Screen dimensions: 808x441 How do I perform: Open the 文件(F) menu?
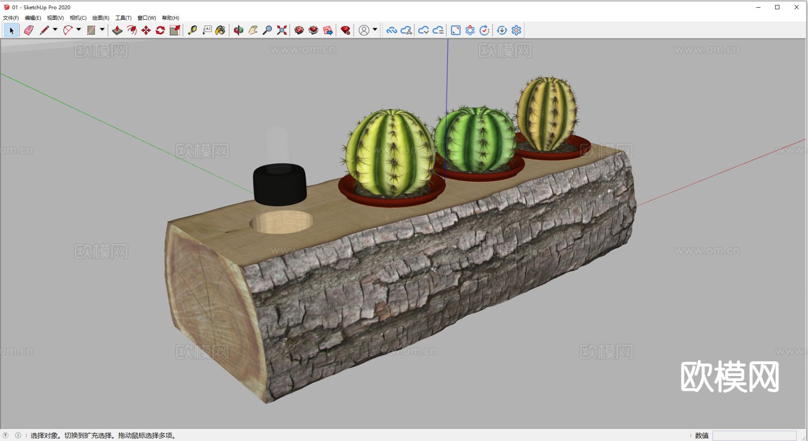click(11, 18)
